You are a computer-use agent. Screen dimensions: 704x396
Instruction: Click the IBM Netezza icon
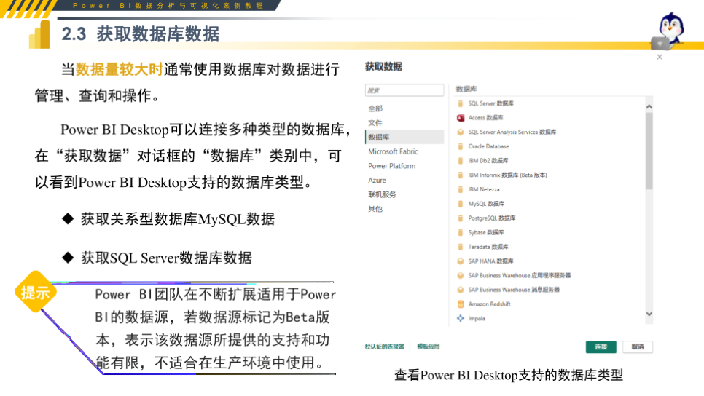click(460, 189)
